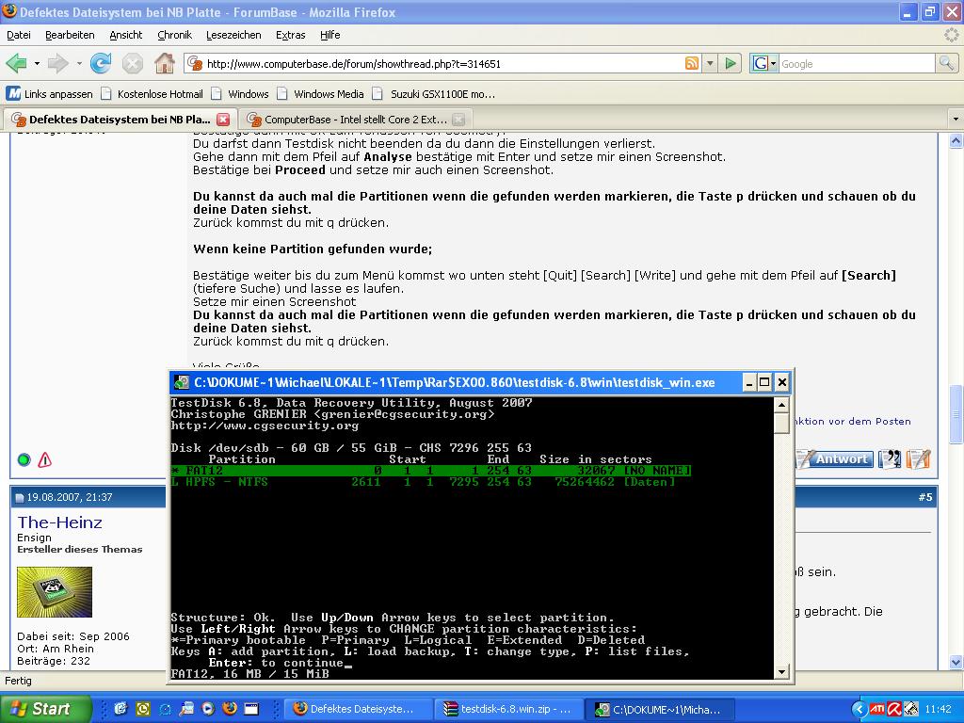Viewport: 964px width, 723px height.
Task: Click The-Heinz's AMD chip avatar image
Action: (55, 592)
